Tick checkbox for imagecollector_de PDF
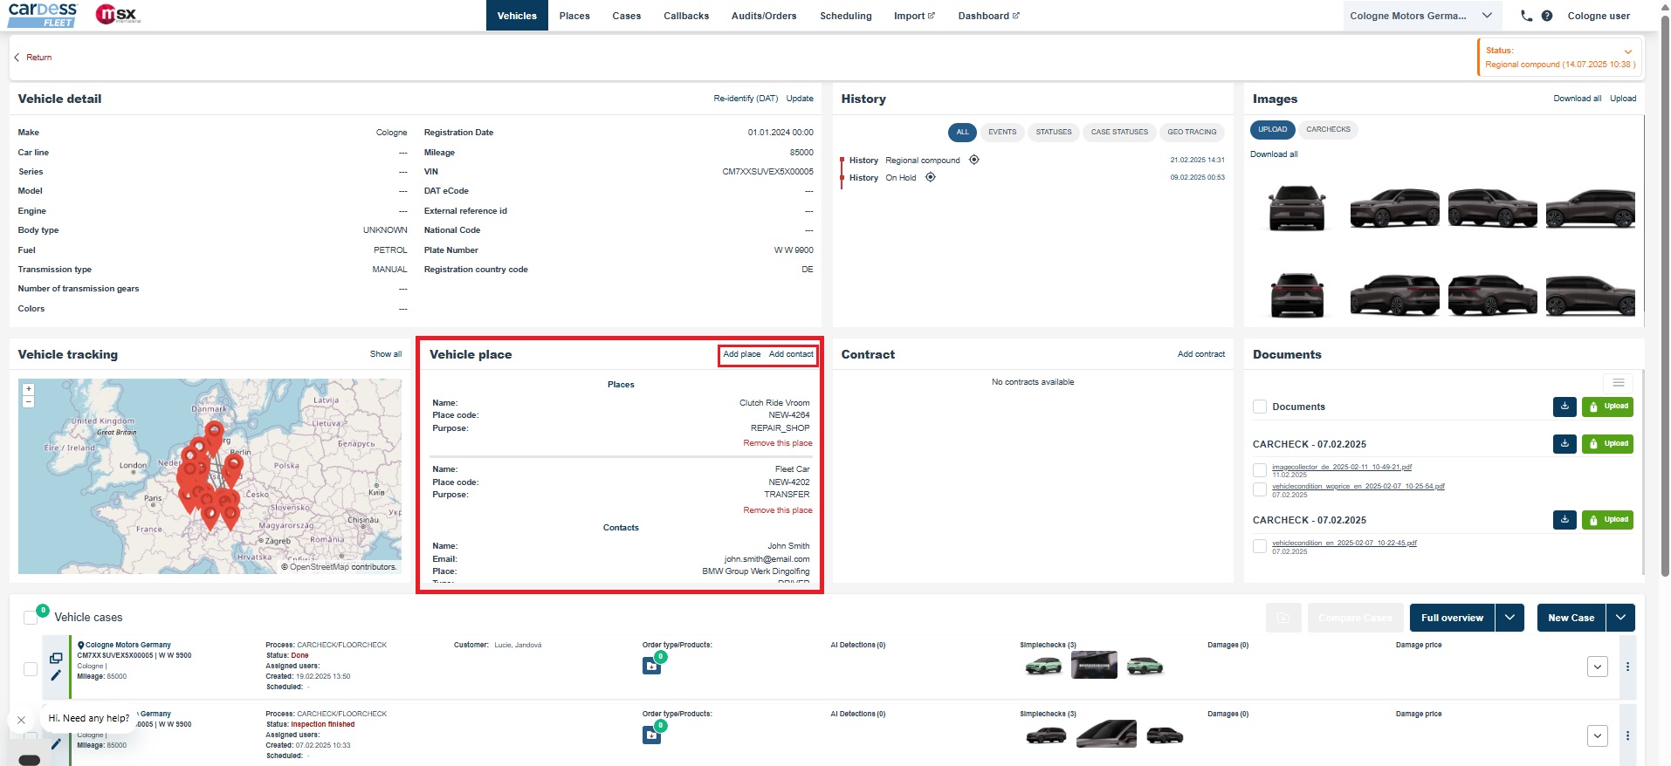This screenshot has width=1671, height=766. point(1260,470)
